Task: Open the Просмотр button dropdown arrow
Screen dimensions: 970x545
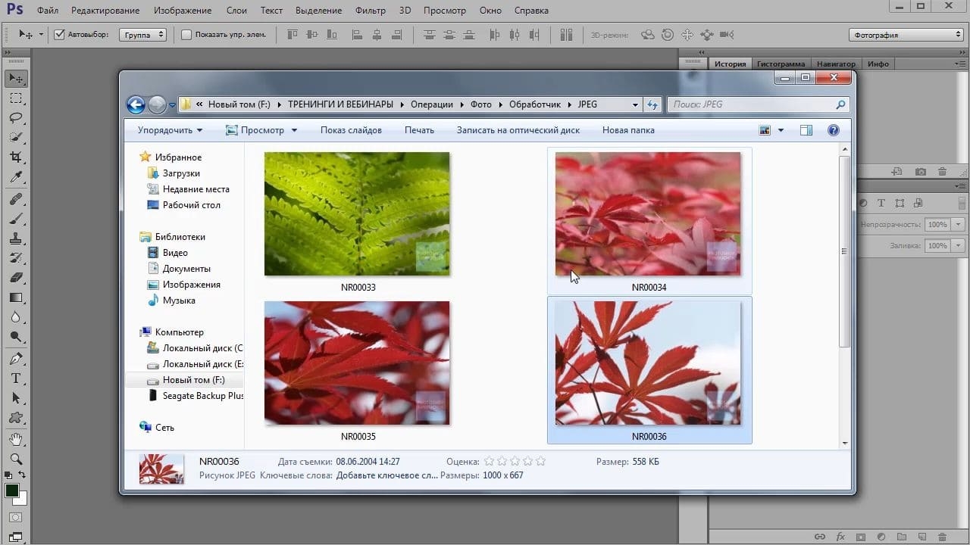Action: pos(294,130)
